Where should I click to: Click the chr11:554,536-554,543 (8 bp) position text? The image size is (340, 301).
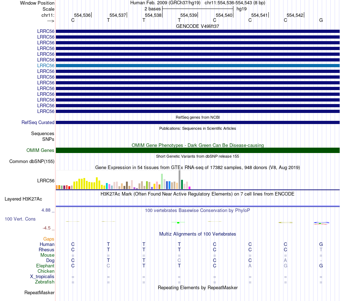235,3
